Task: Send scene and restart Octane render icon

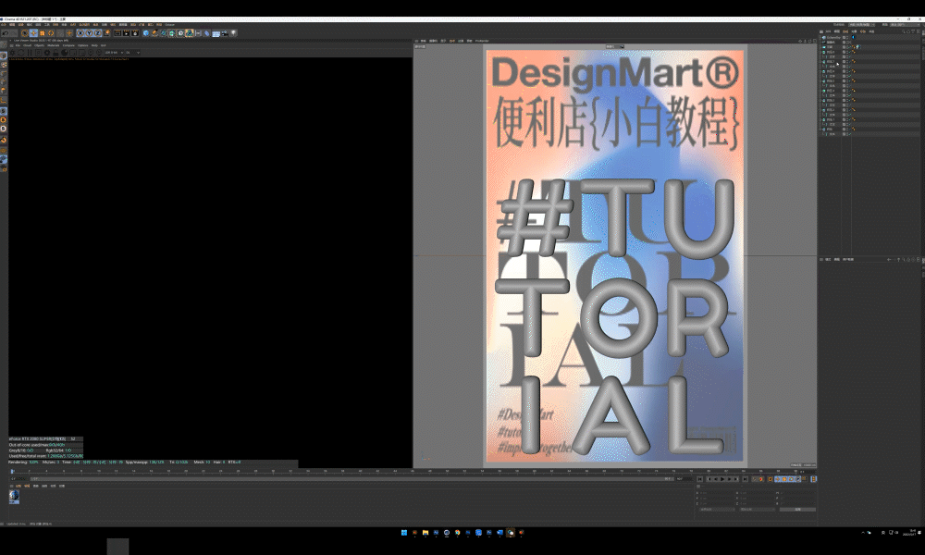Action: click(x=12, y=53)
